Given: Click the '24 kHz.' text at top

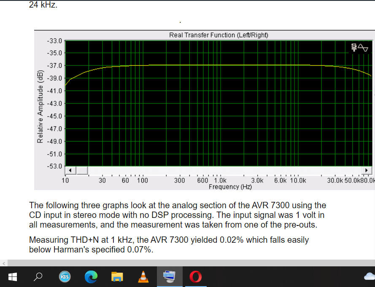Looking at the screenshot, I should click(x=43, y=5).
